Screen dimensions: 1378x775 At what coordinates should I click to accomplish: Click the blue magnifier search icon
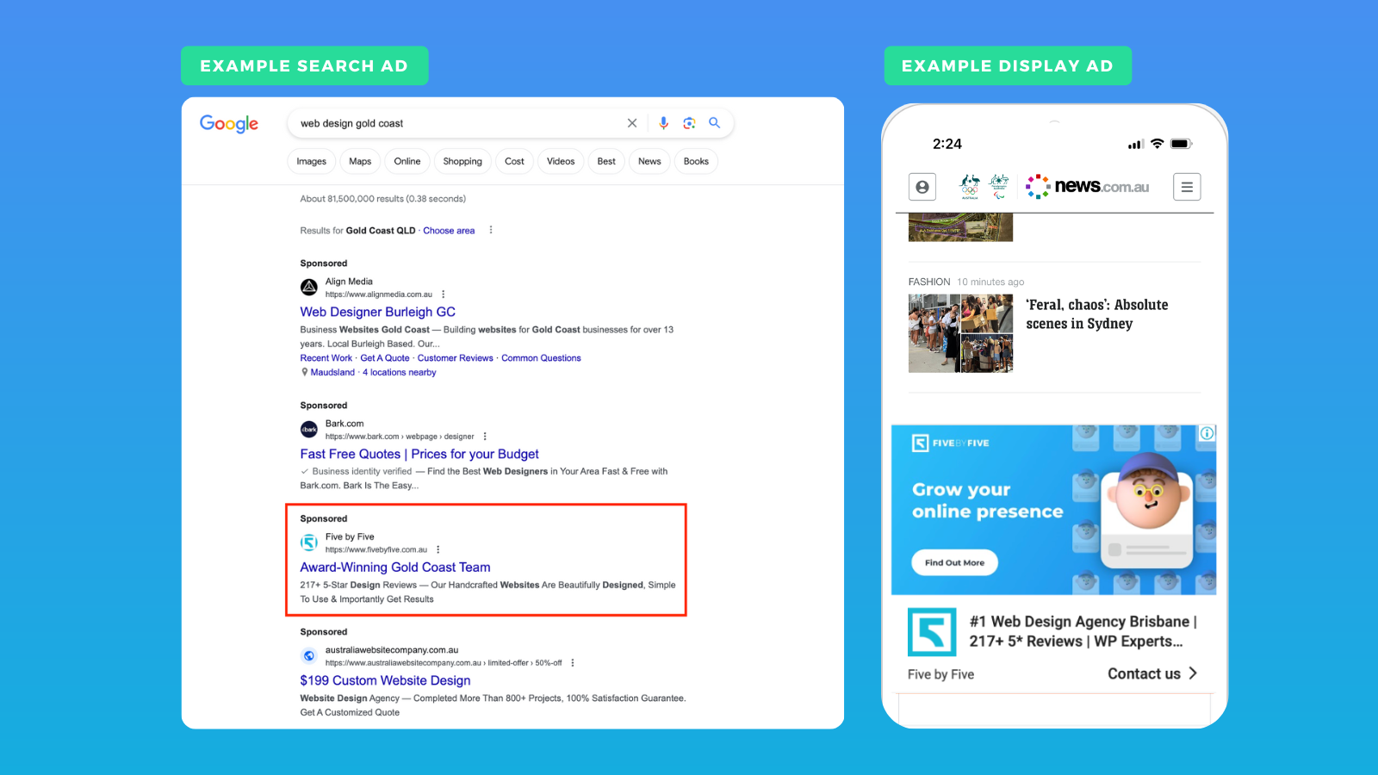[x=714, y=123]
